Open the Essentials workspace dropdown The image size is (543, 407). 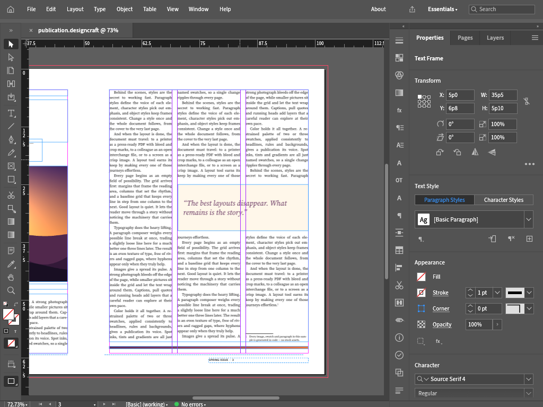[x=443, y=10]
